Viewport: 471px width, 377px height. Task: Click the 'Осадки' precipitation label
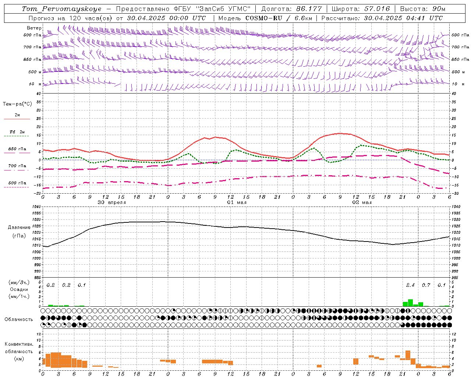(19, 289)
